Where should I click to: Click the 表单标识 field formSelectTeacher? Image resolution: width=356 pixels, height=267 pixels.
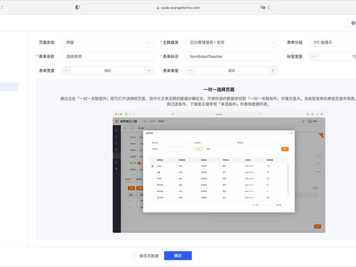(231, 57)
